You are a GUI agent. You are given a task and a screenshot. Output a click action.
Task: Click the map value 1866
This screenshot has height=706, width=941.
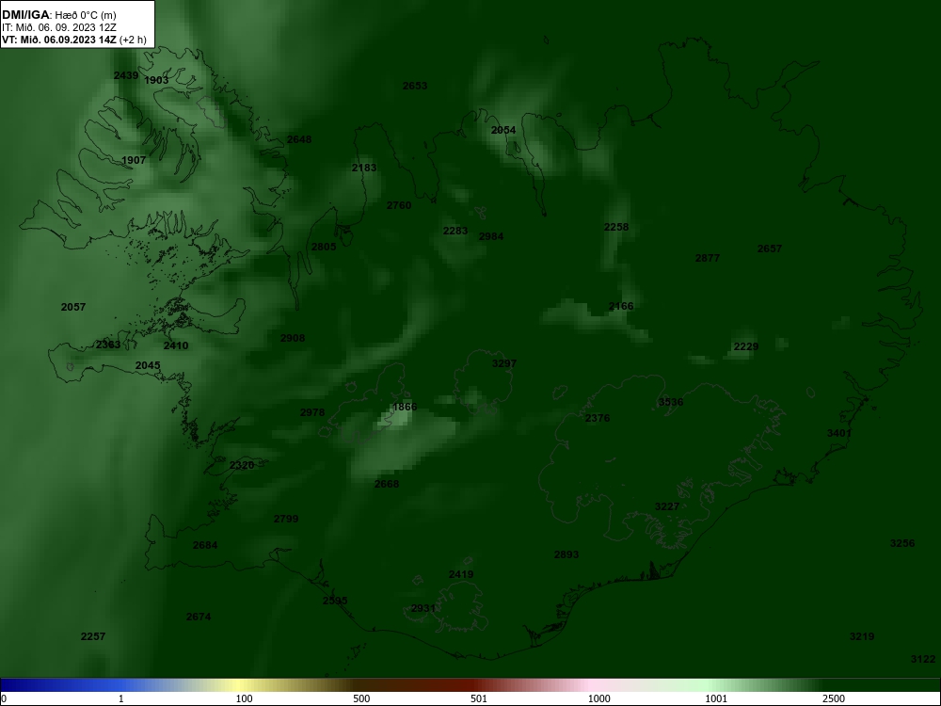click(405, 407)
